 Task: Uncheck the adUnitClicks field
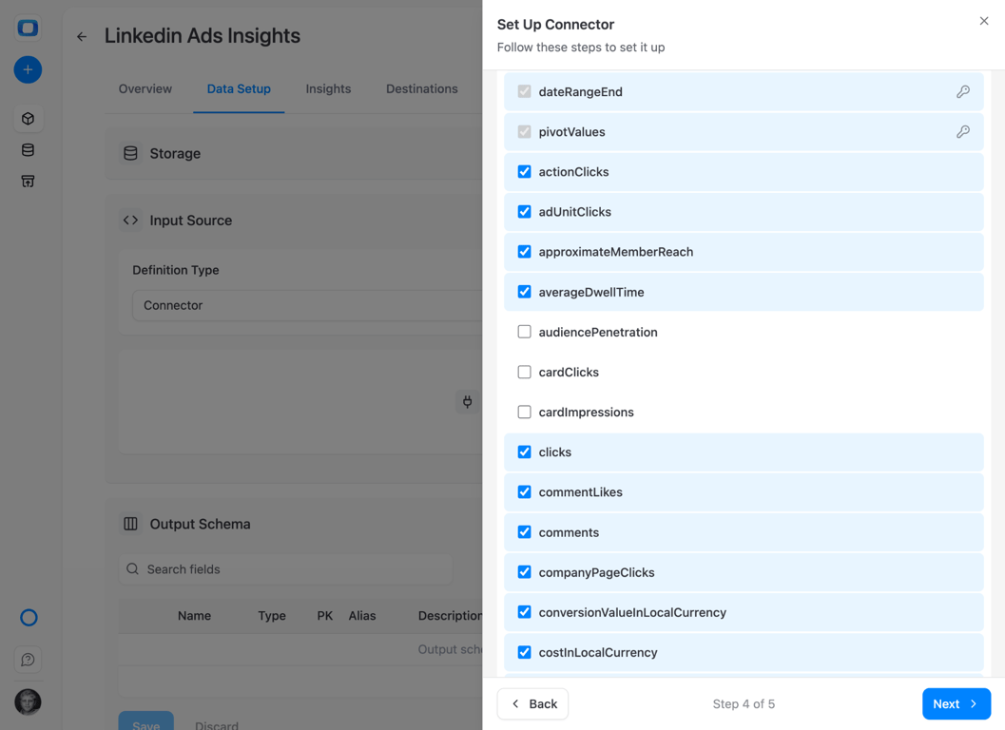[524, 212]
